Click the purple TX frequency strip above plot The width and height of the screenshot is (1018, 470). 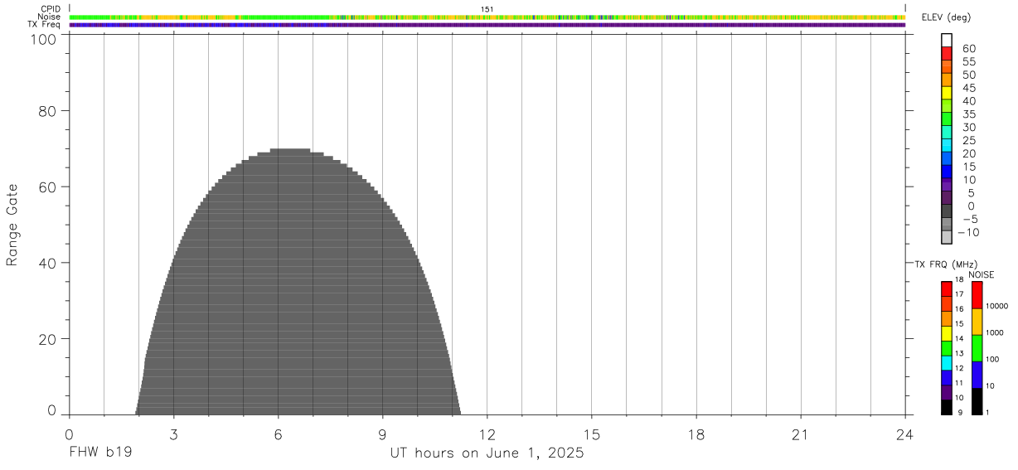click(x=487, y=24)
